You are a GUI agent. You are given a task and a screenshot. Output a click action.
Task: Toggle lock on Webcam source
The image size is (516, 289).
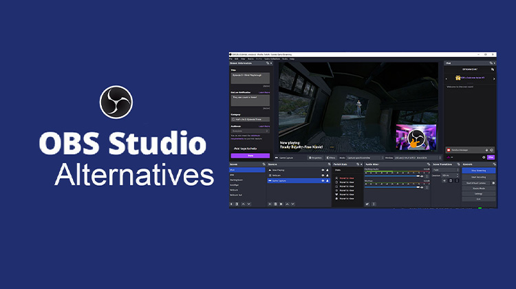(x=327, y=175)
